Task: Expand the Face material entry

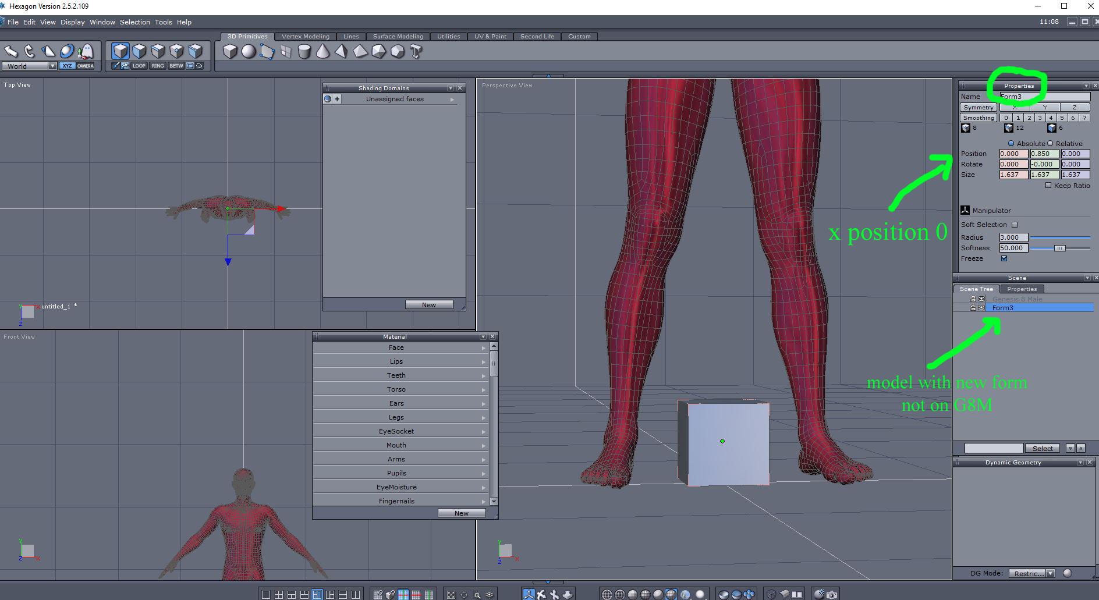Action: tap(483, 347)
